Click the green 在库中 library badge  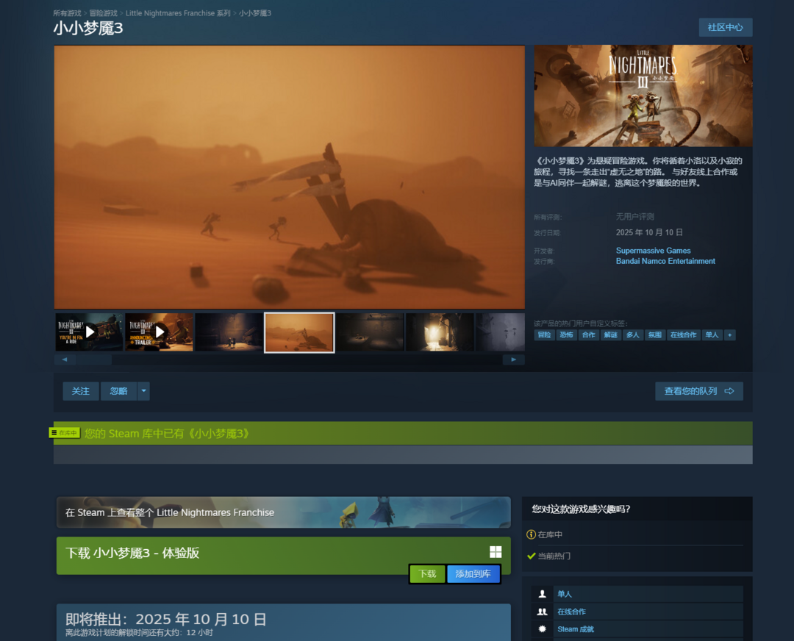pos(64,433)
